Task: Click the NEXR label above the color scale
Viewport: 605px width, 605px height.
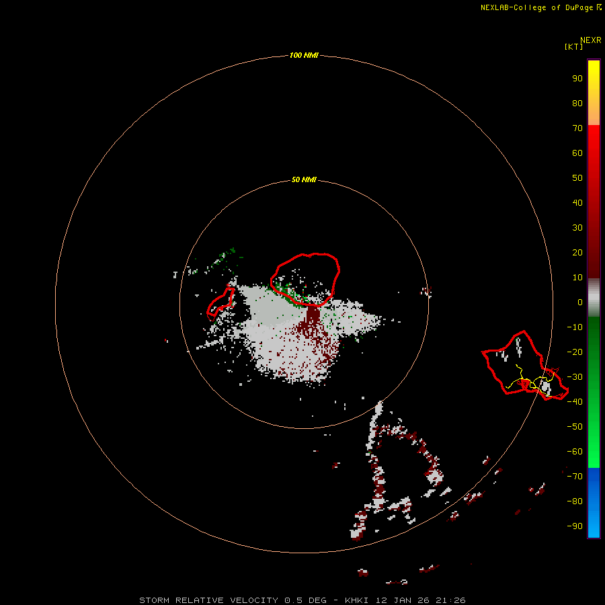Action: tap(591, 40)
